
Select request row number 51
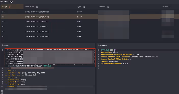89,36
